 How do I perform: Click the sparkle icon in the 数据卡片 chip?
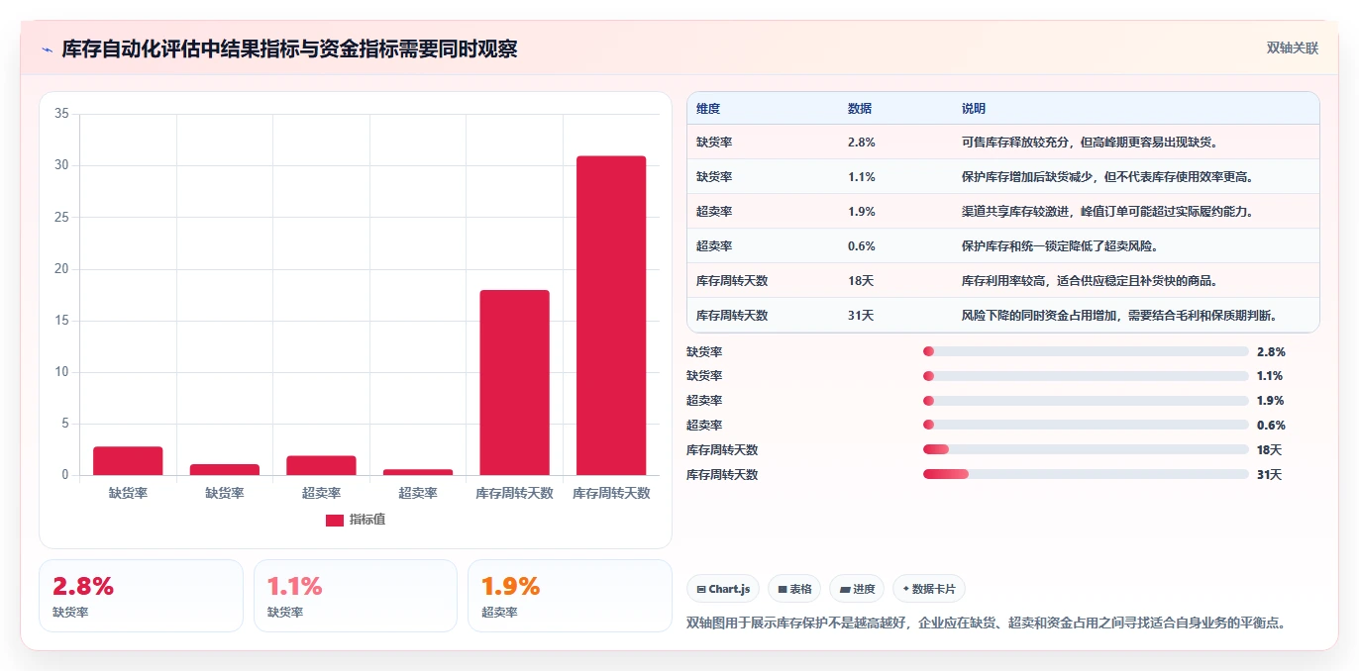[x=905, y=589]
